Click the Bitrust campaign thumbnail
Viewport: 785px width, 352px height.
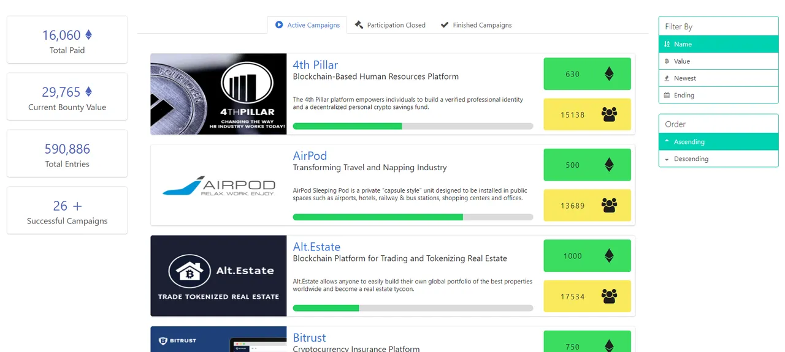tap(218, 339)
